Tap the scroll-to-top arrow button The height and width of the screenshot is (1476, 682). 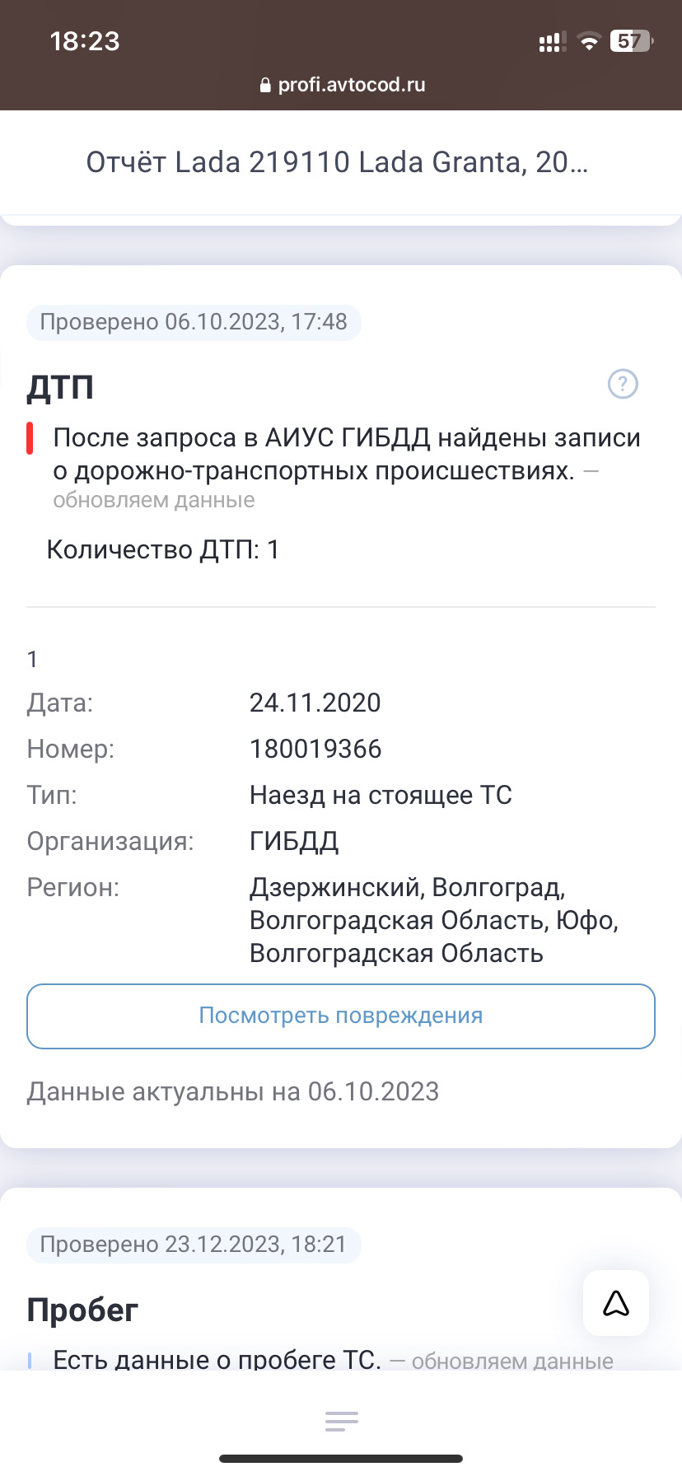(616, 1302)
